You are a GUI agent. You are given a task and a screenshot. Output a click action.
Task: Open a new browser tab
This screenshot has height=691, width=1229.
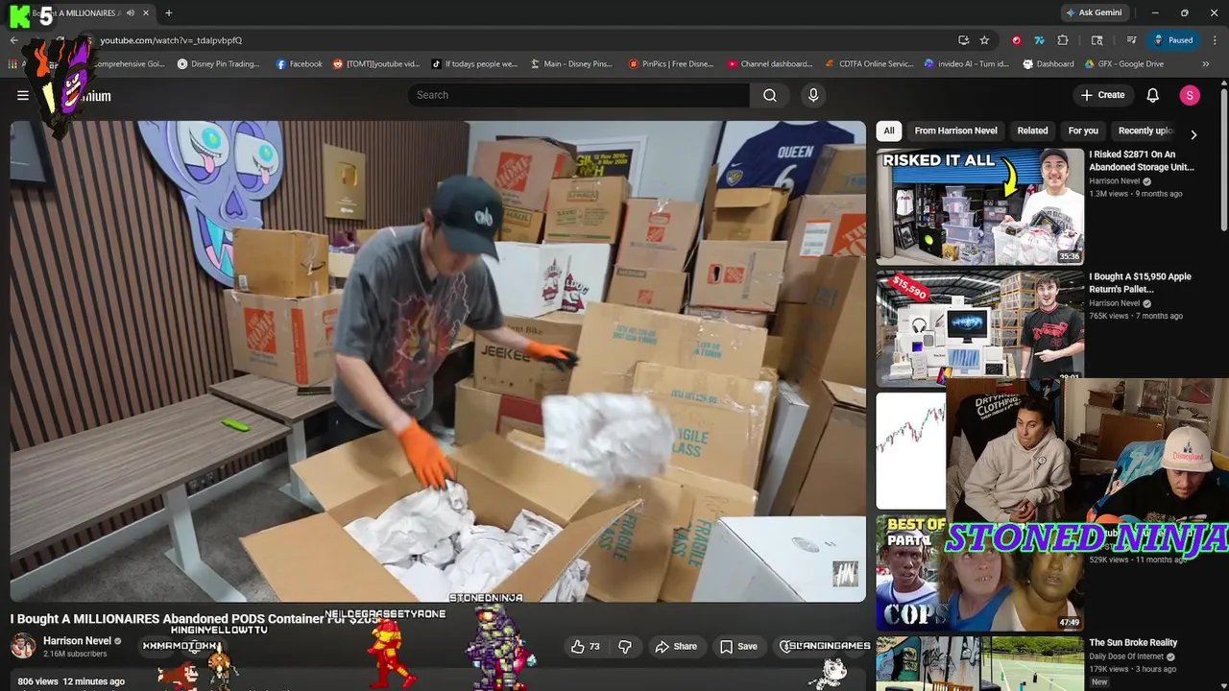click(x=169, y=12)
